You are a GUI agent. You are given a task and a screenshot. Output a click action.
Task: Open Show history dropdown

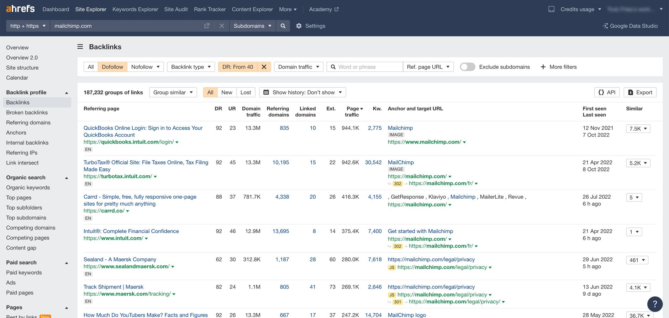click(x=302, y=92)
